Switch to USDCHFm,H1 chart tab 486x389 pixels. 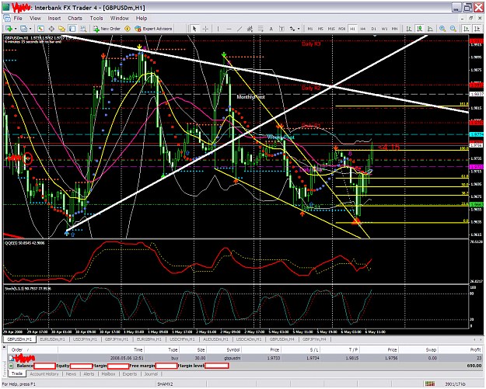point(182,339)
